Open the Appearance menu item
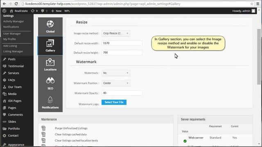 tap(16, 145)
